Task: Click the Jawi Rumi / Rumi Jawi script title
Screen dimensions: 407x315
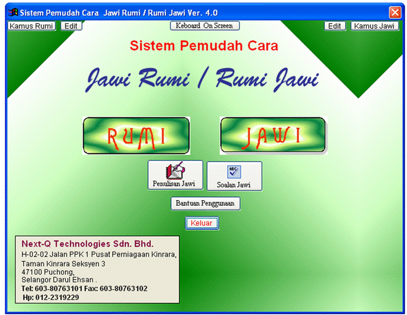Action: (203, 79)
